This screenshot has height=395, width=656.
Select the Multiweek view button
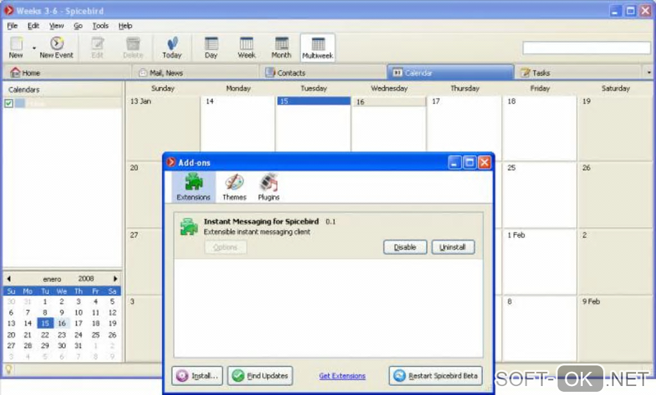(318, 48)
